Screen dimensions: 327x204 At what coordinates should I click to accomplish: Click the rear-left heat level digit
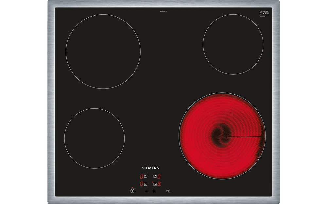[142, 176]
